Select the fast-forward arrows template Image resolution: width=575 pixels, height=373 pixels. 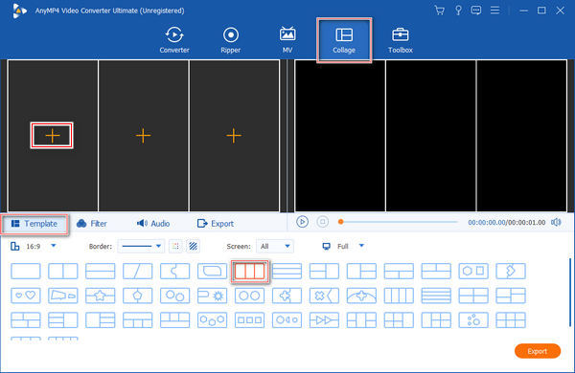(x=324, y=320)
